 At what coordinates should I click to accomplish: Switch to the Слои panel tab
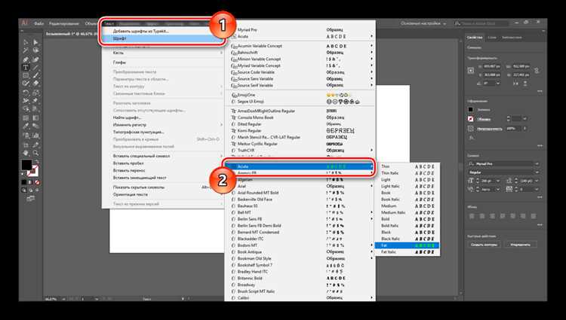491,38
